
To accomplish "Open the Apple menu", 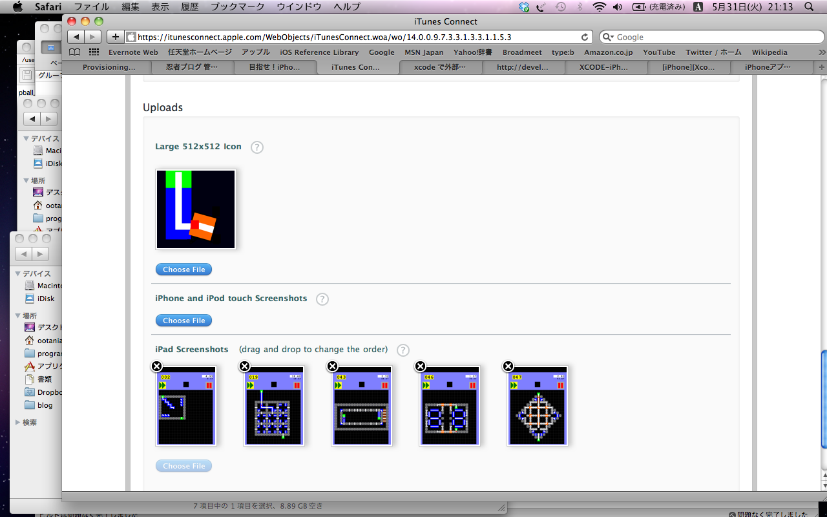I will 17,7.
